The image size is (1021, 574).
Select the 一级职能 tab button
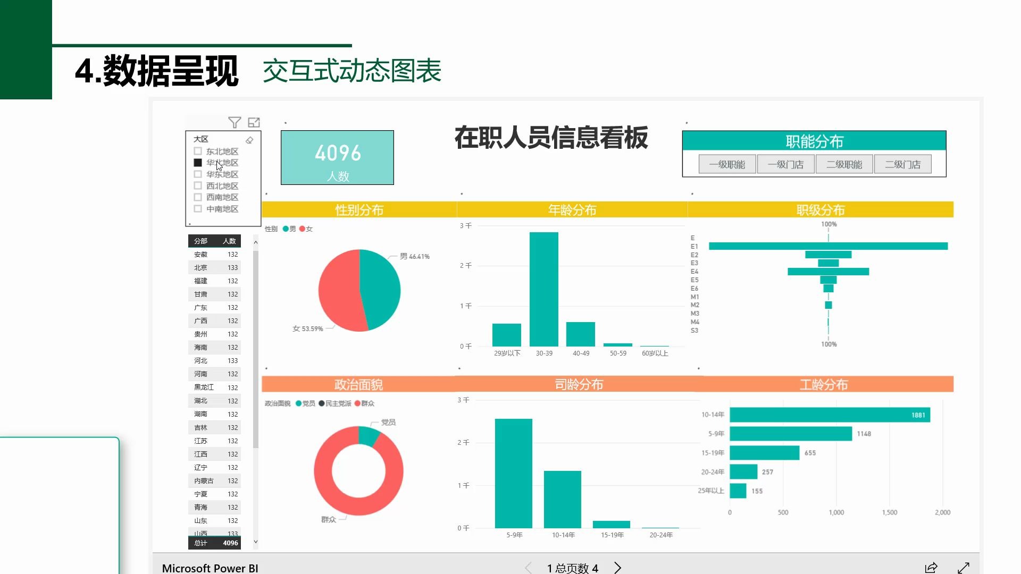coord(727,165)
